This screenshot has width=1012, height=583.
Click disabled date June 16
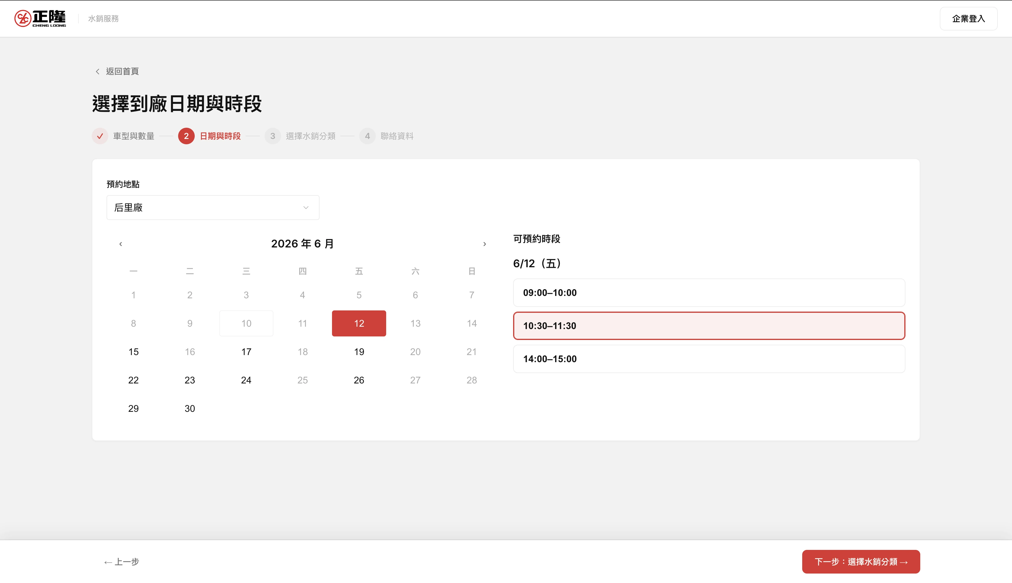pos(190,352)
